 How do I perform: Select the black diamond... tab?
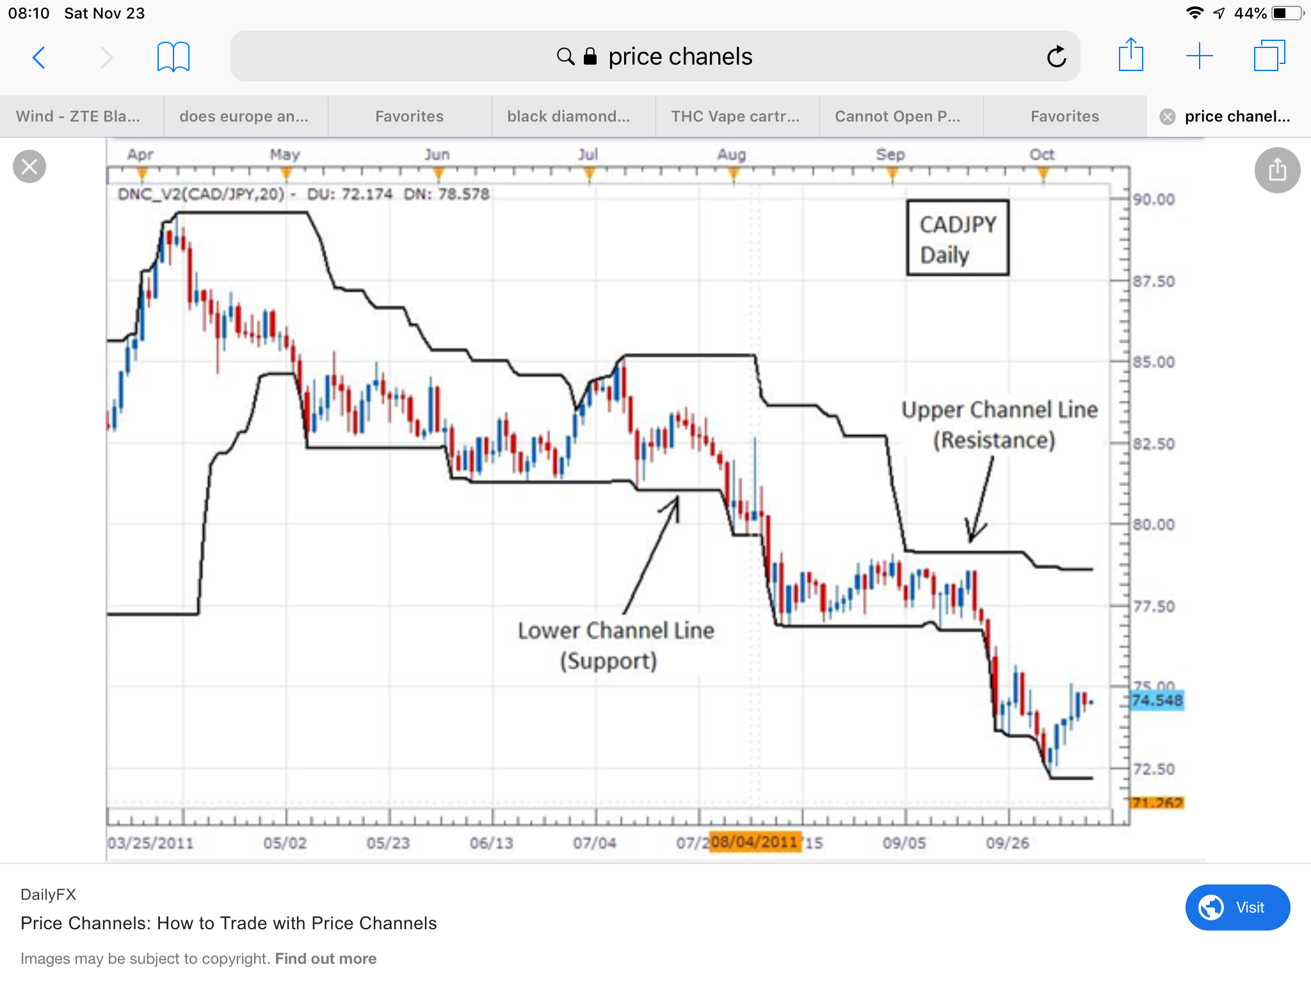(x=568, y=116)
